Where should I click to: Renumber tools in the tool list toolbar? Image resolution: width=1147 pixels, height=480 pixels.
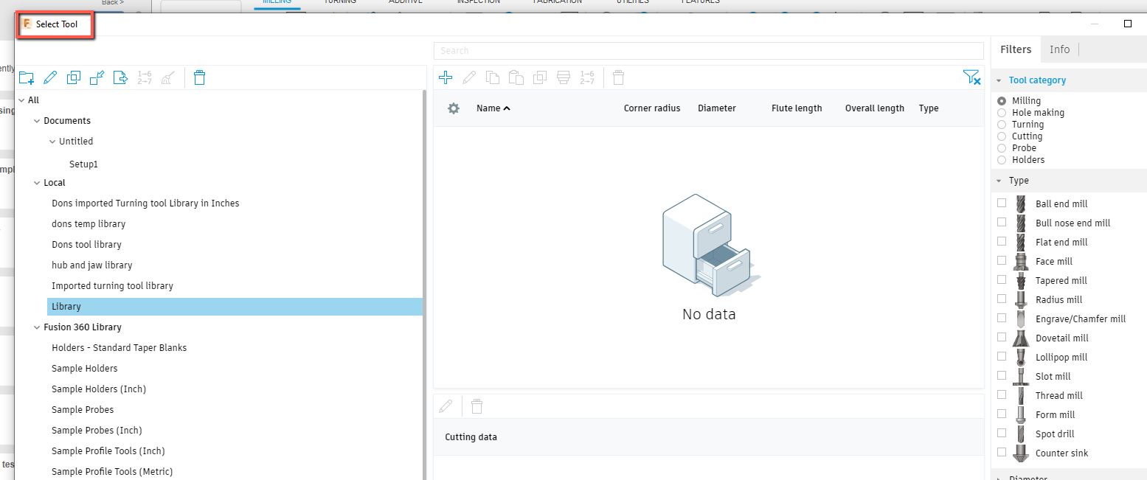pyautogui.click(x=587, y=77)
